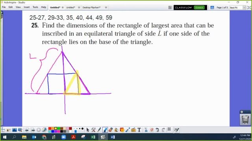
Task: Pick the red color swatch
Action: click(x=50, y=128)
